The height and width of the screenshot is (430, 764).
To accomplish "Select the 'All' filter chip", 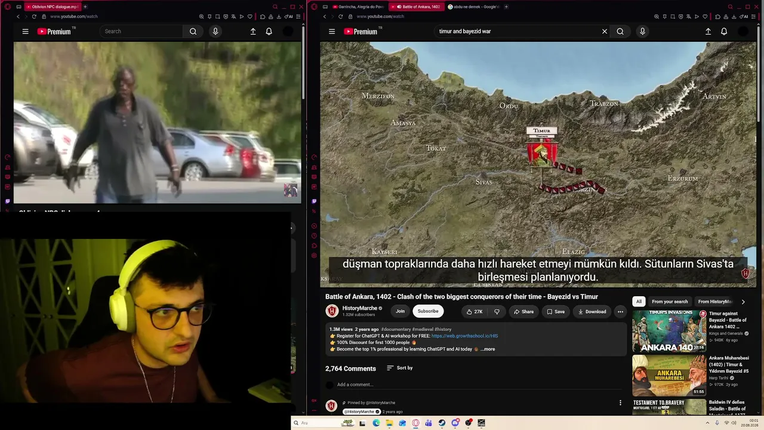I will pyautogui.click(x=639, y=302).
